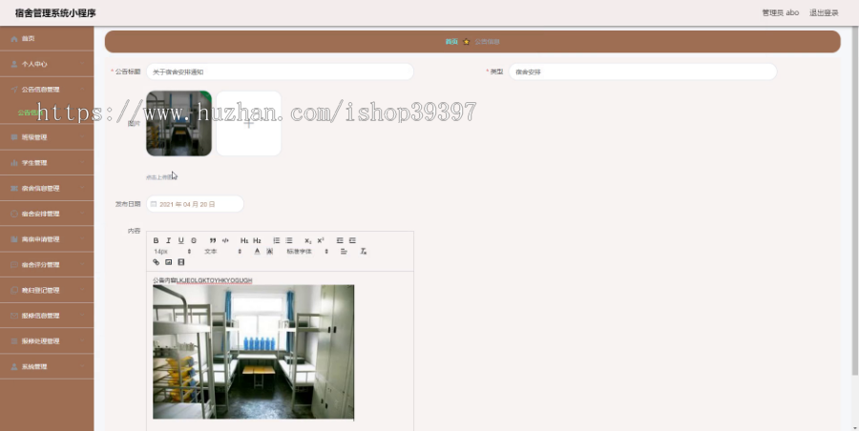
Task: Click the plus box to upload an image
Action: click(x=249, y=123)
